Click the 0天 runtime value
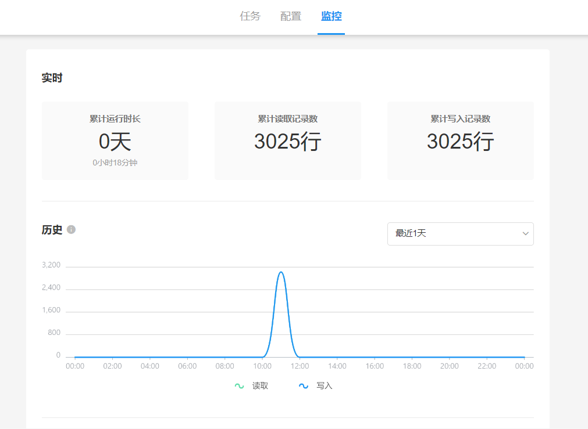588x429 pixels. 115,142
